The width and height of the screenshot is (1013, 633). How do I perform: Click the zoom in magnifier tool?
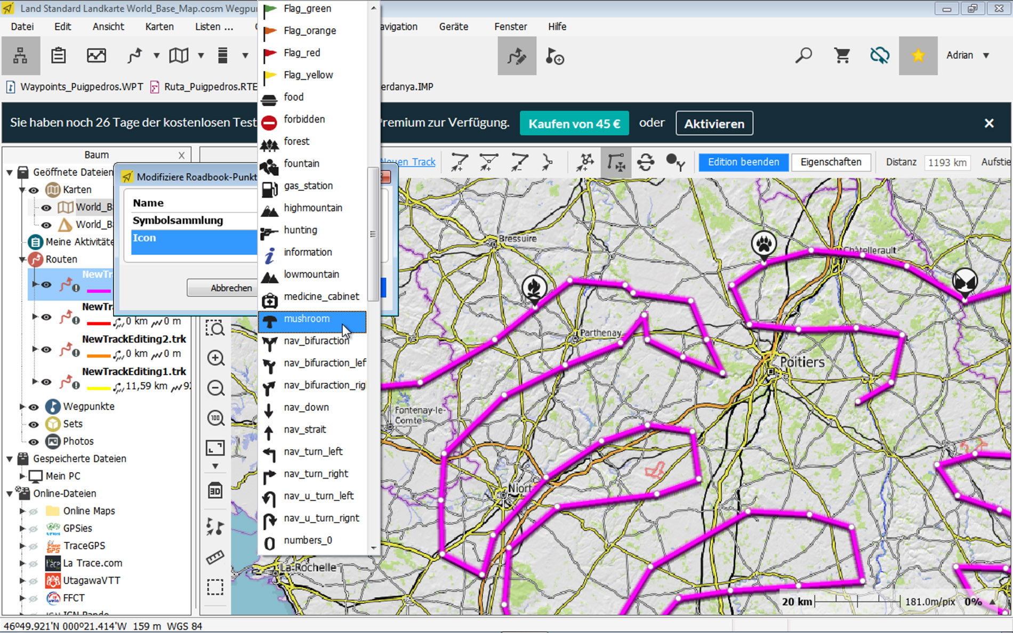(x=215, y=358)
